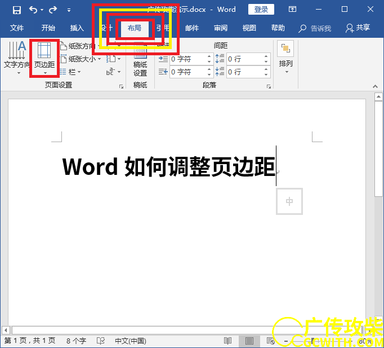
Task: Click the proofing check icon in status bar
Action: pyautogui.click(x=100, y=341)
